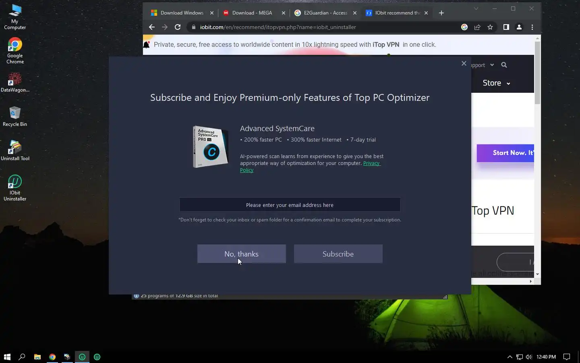Click the tab search chevron in Chrome
580x363 pixels.
tap(476, 8)
